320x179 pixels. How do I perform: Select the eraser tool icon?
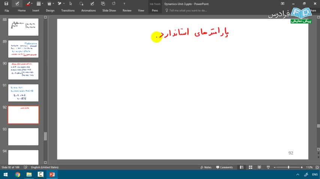[x=60, y=4]
